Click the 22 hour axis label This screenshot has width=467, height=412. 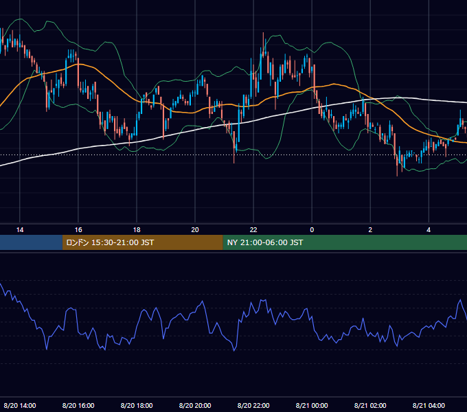253,230
